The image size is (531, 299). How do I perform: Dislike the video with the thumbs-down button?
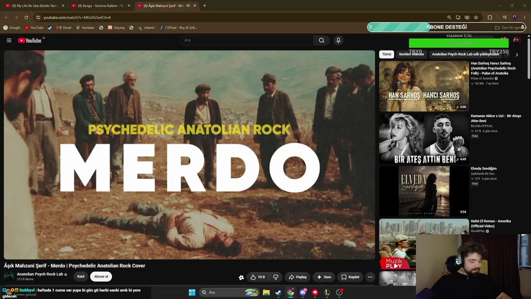275,277
